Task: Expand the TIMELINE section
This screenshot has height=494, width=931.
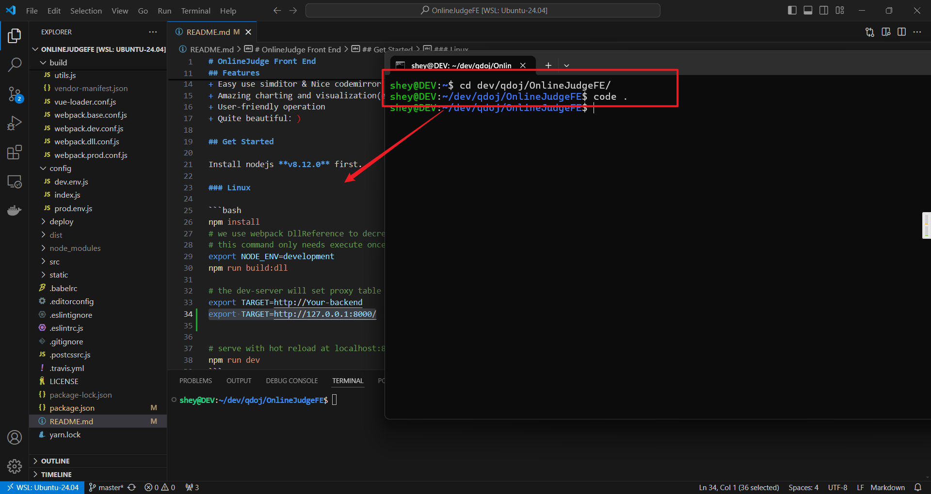Action: tap(56, 475)
